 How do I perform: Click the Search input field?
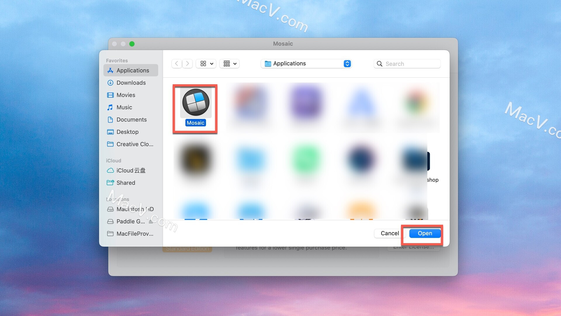[x=410, y=63]
